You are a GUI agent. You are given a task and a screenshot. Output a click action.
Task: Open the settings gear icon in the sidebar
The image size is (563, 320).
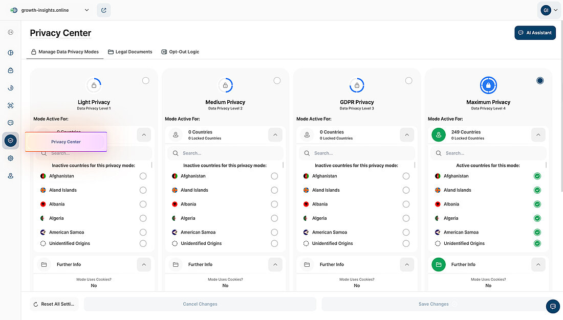click(x=10, y=158)
